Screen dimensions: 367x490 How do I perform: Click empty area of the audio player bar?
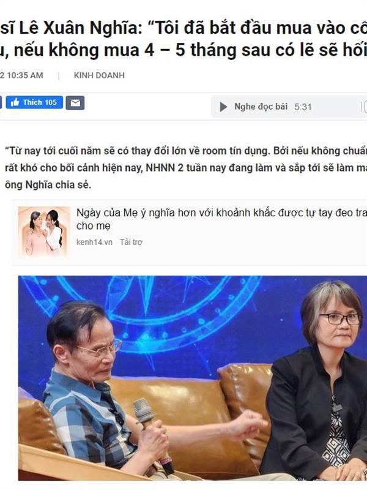point(335,107)
